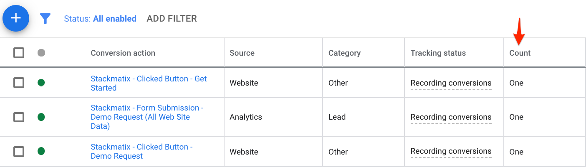Sort by the Conversion action column header
This screenshot has height=167, width=586.
click(123, 53)
